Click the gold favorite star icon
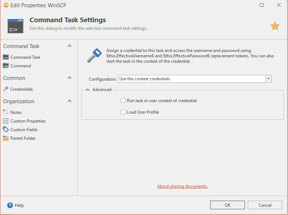Image resolution: width=288 pixels, height=215 pixels. [x=275, y=26]
